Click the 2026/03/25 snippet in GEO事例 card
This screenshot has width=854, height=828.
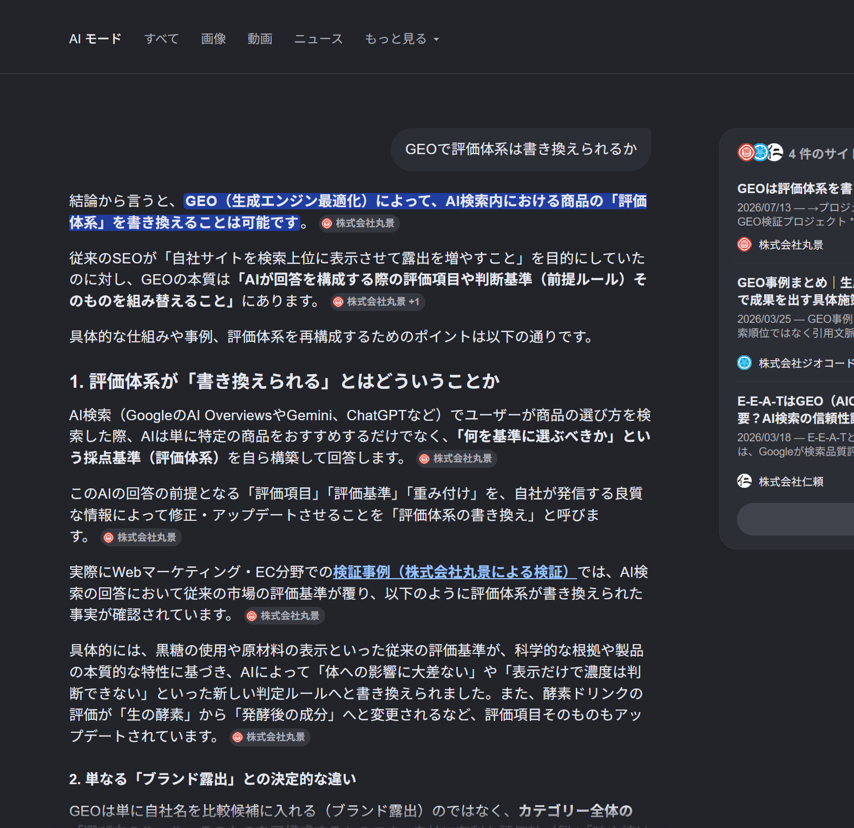pos(795,326)
